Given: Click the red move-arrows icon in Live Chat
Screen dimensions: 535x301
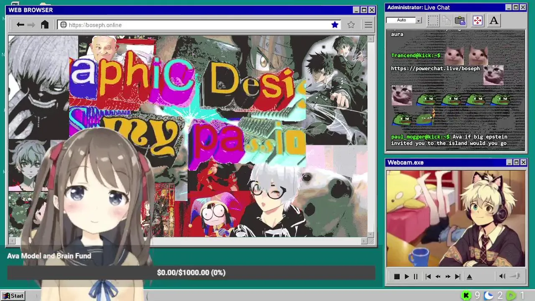Looking at the screenshot, I should point(477,20).
